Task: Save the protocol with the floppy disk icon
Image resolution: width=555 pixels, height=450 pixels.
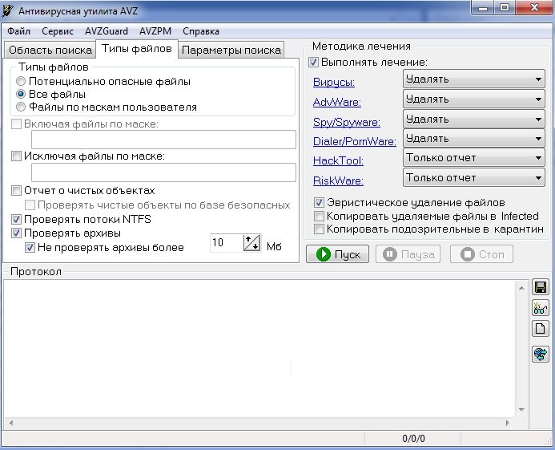Action: (x=540, y=287)
